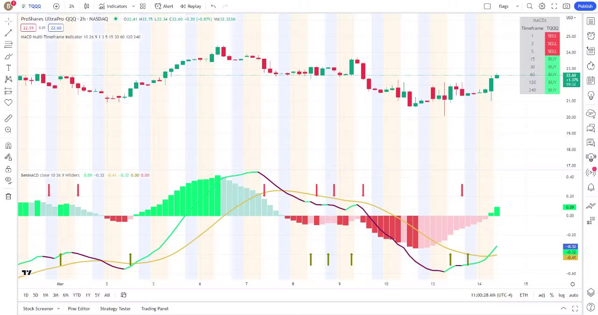598x315 pixels.
Task: Open the notifications bell panel
Action: click(x=591, y=188)
